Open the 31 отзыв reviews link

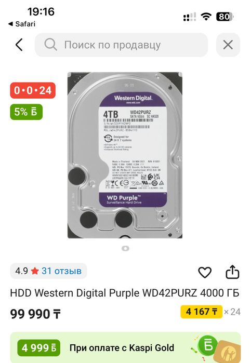pyautogui.click(x=61, y=271)
